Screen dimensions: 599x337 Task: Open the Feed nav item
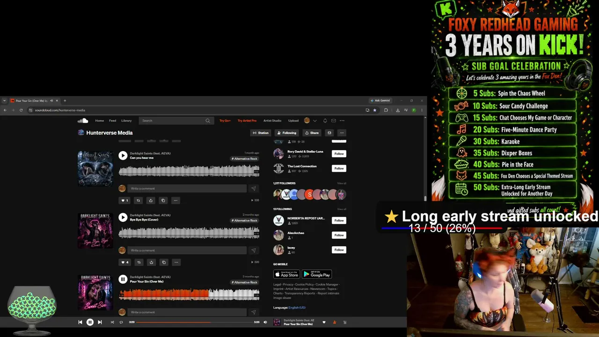(113, 121)
